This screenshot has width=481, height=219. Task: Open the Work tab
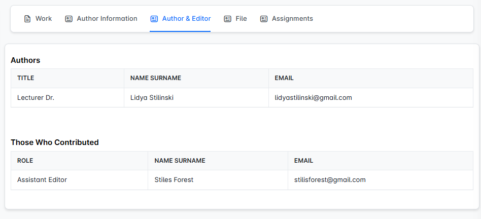[44, 19]
